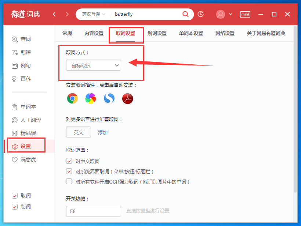This screenshot has height=226, width=301.
Task: Open the 英汉互译 translation direction dropdown
Action: click(x=91, y=14)
